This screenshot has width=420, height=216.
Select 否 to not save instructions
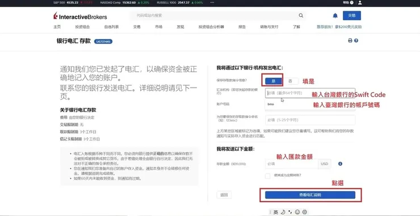point(291,81)
